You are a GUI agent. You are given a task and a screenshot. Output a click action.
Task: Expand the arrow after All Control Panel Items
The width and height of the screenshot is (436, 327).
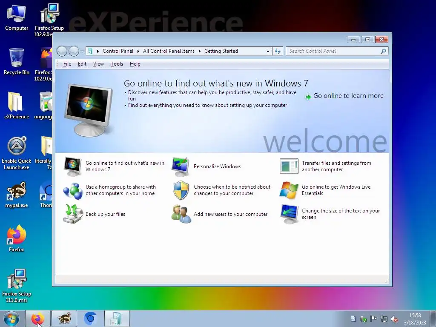(199, 51)
